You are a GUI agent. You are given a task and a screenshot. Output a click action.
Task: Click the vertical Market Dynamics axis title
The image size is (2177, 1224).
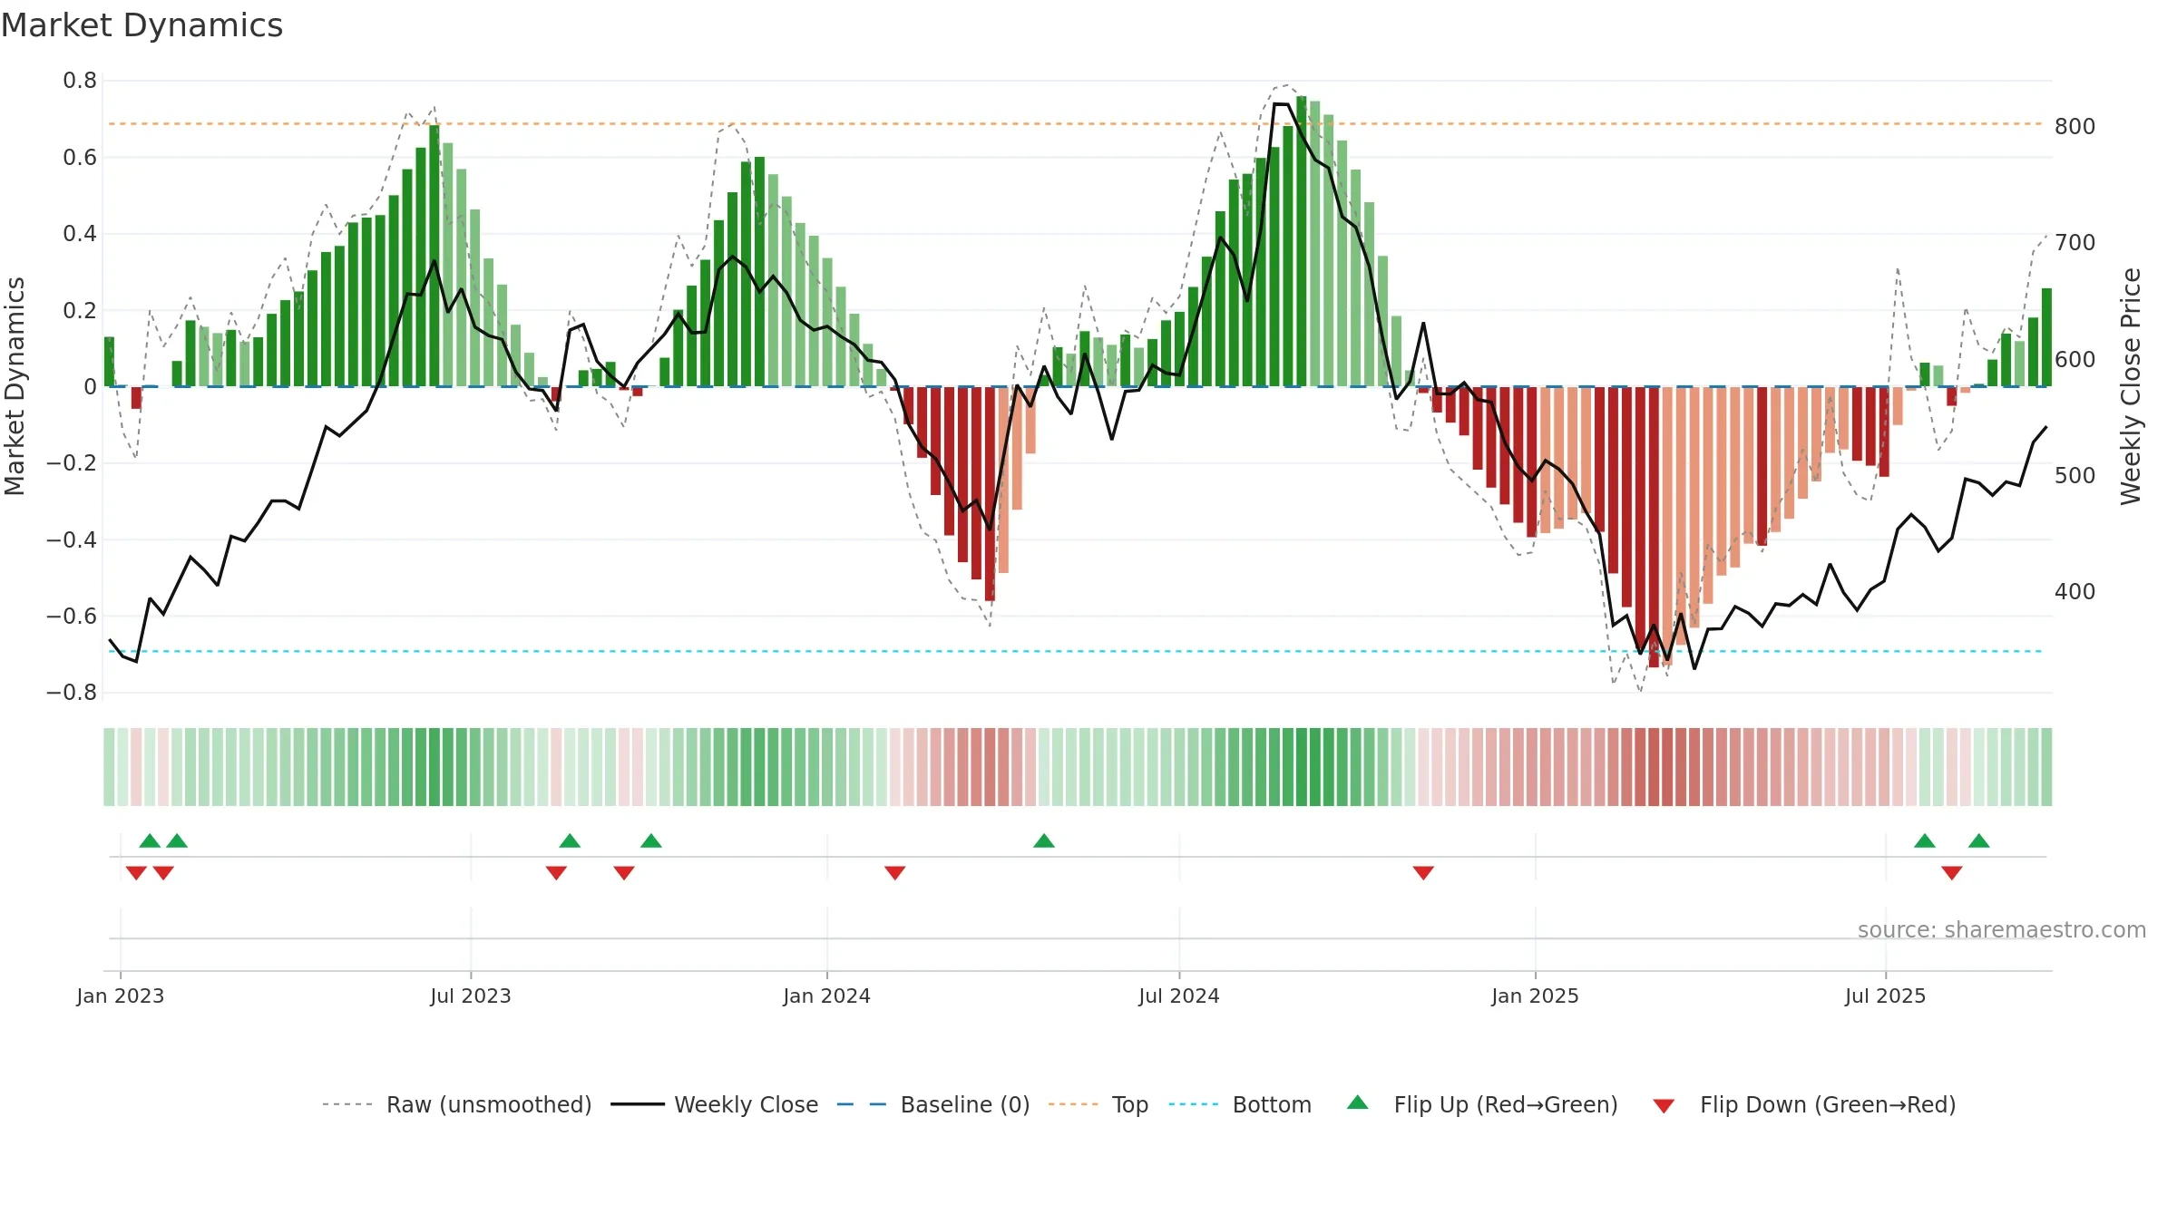15,386
